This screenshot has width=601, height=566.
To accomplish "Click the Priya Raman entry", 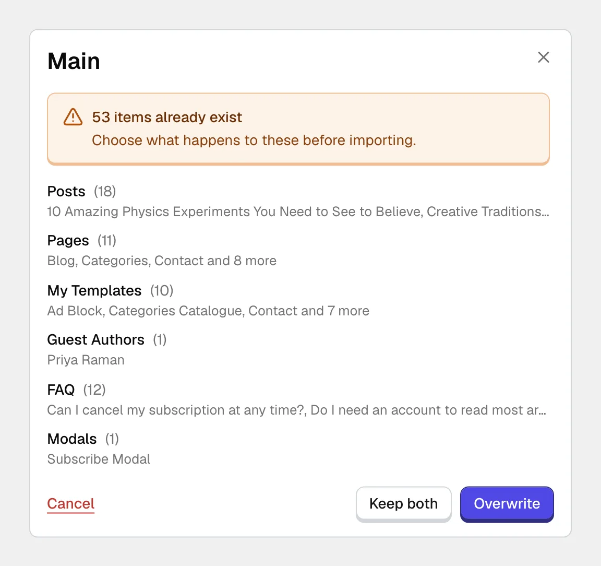I will point(86,360).
